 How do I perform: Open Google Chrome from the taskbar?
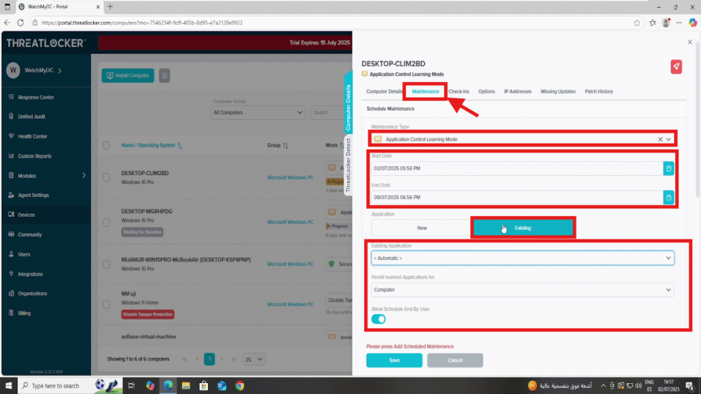point(240,386)
